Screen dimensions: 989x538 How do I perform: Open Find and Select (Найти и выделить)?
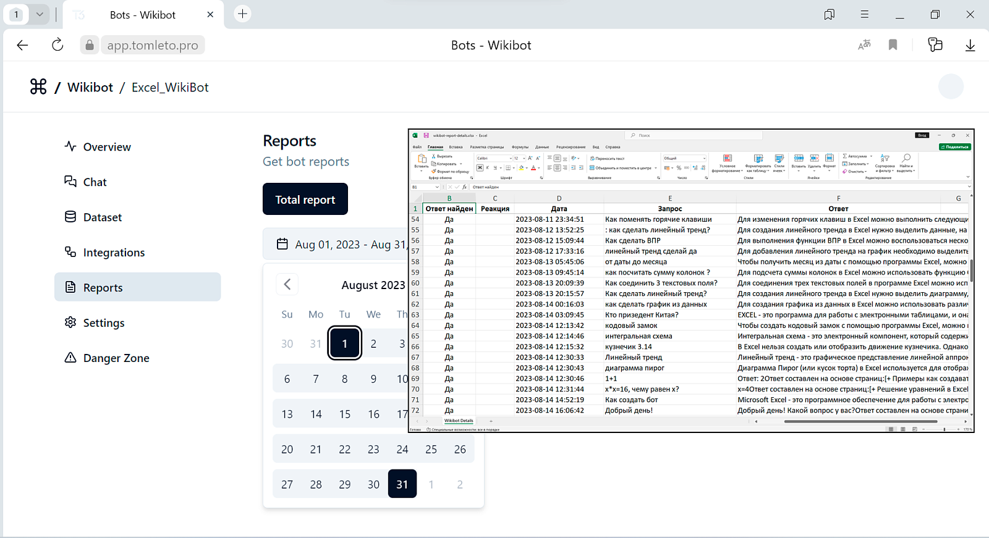point(906,163)
